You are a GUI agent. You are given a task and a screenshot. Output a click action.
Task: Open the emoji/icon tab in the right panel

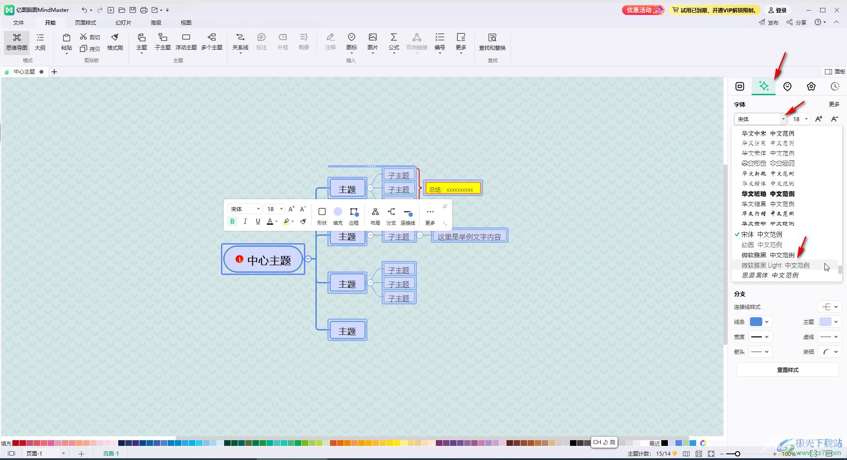click(787, 86)
